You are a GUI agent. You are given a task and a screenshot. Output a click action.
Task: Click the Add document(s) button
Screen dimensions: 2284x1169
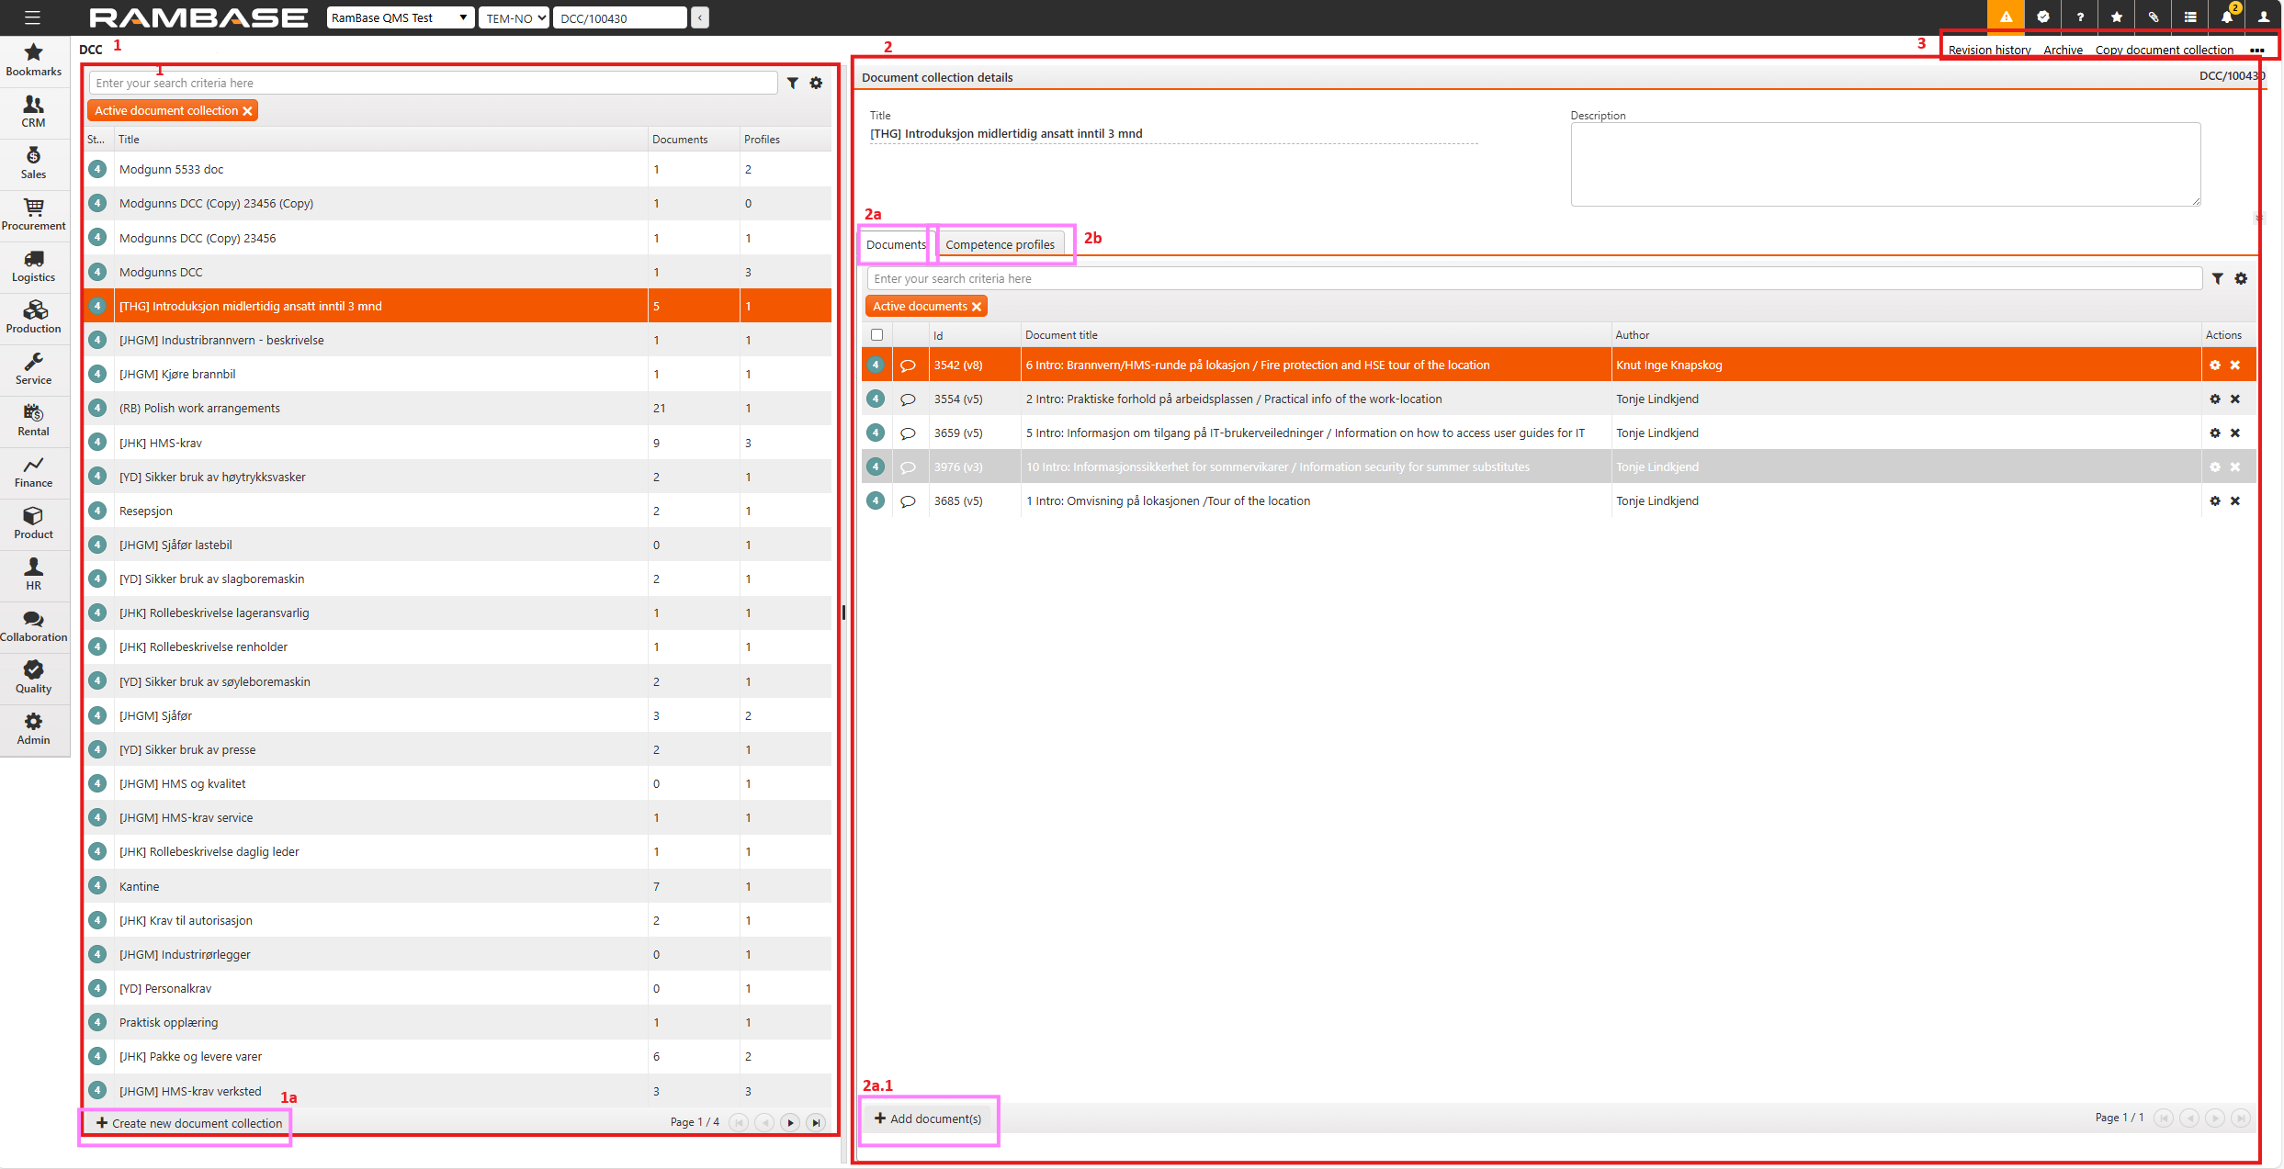(x=928, y=1118)
